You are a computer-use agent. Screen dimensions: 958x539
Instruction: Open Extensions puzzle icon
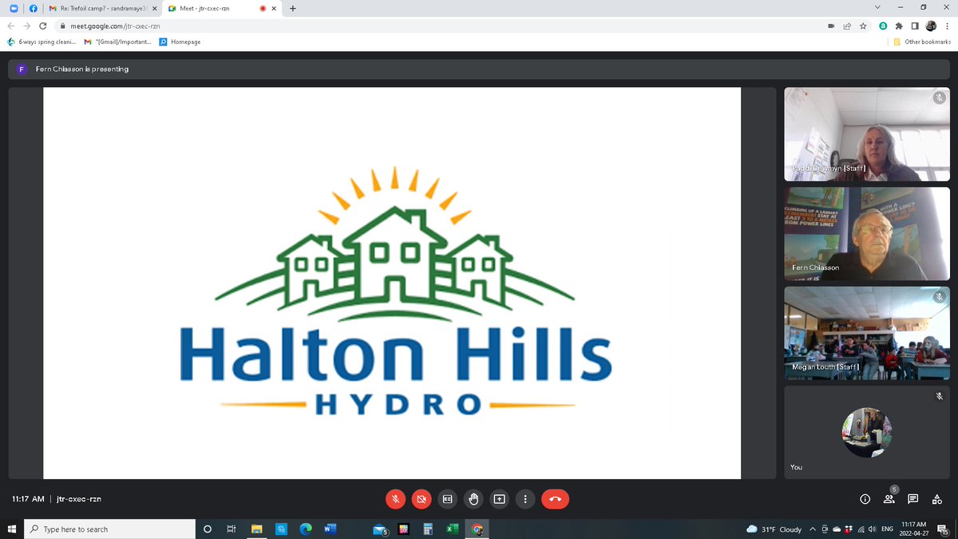(899, 26)
